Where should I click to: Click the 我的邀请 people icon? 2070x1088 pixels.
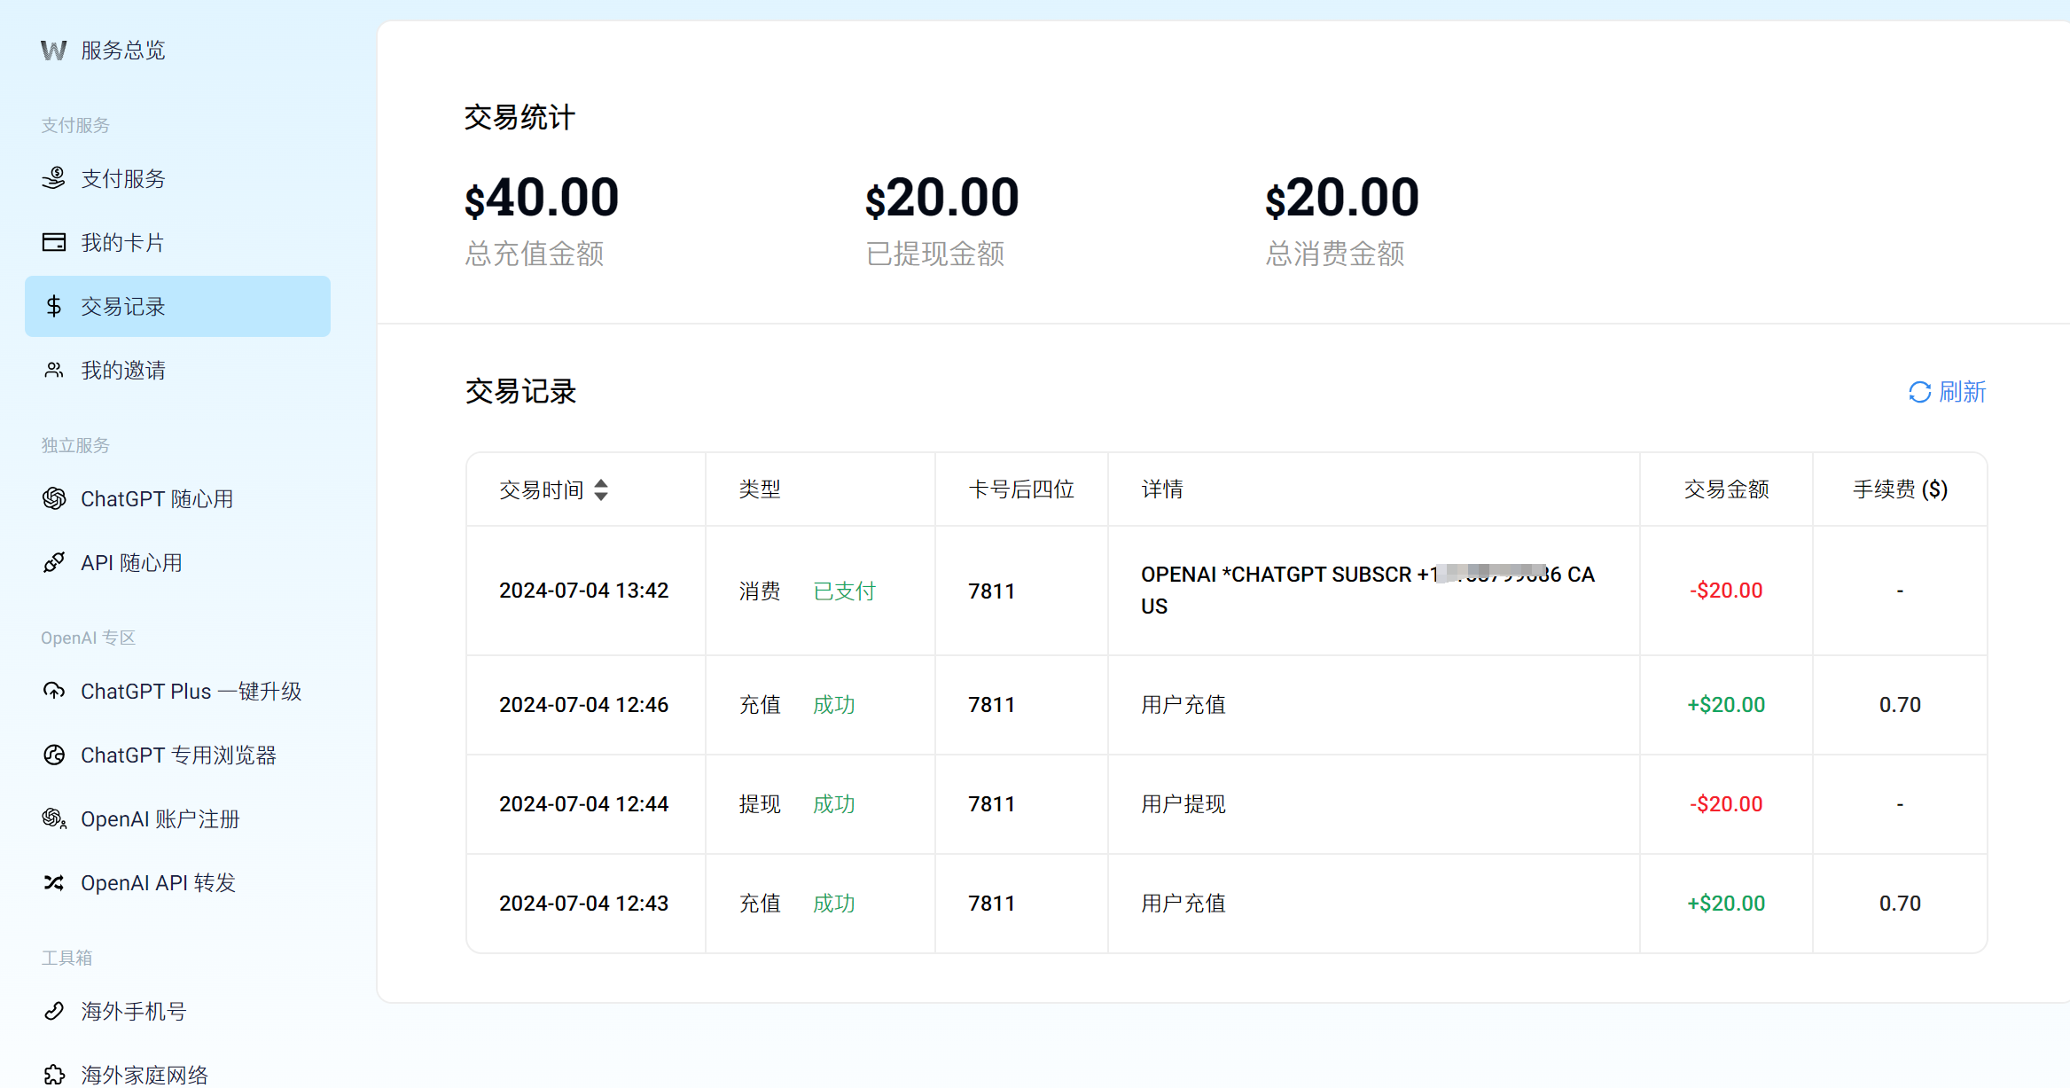(x=54, y=370)
